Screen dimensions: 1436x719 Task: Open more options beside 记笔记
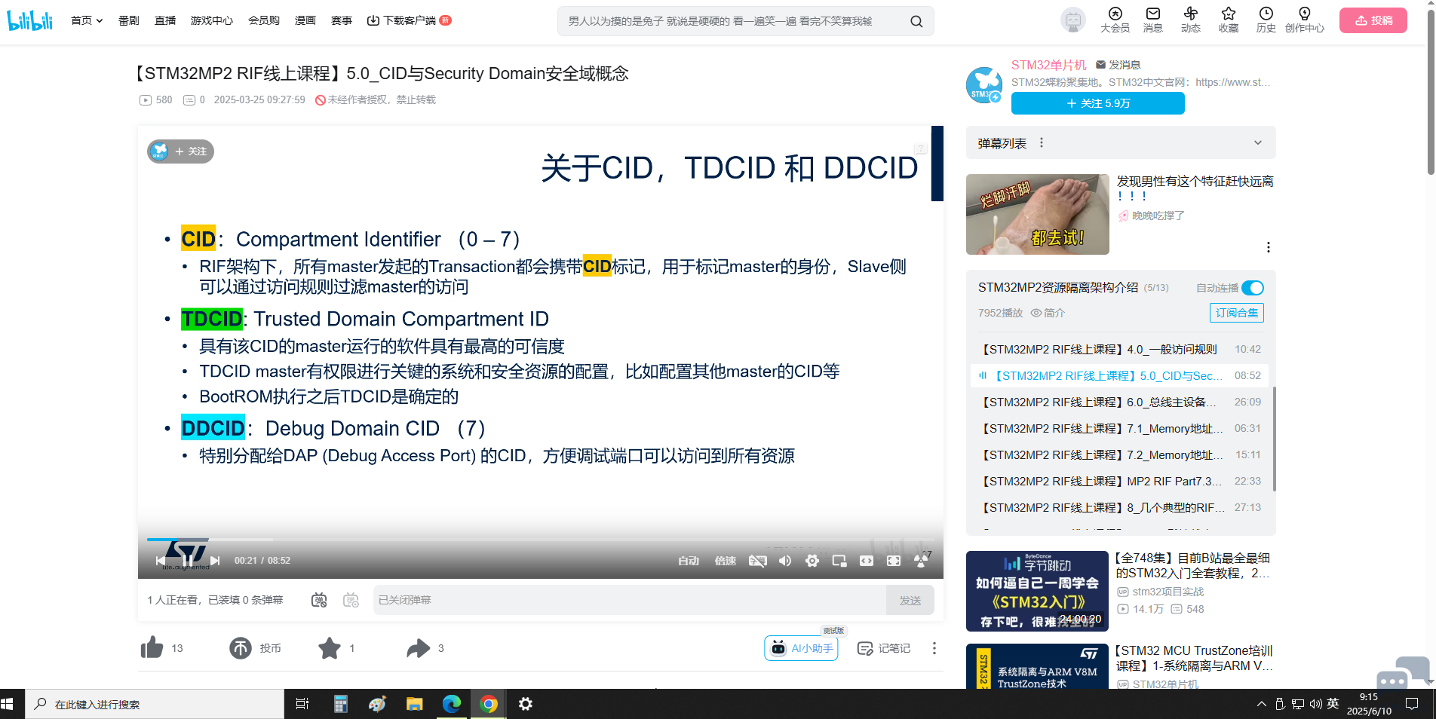point(934,648)
